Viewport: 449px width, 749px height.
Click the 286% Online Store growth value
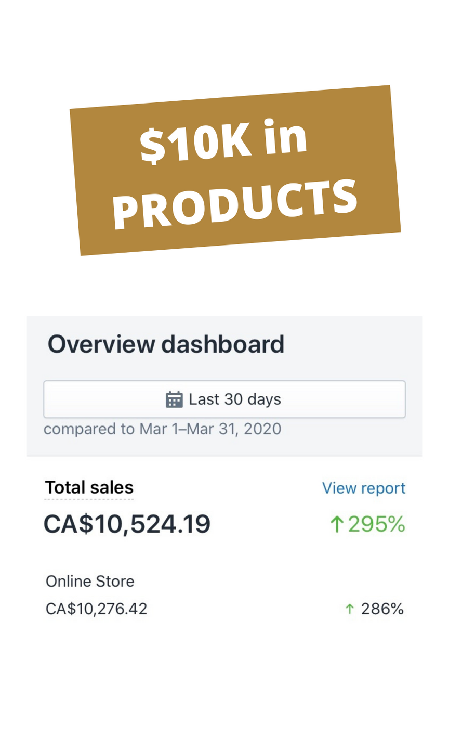click(382, 609)
